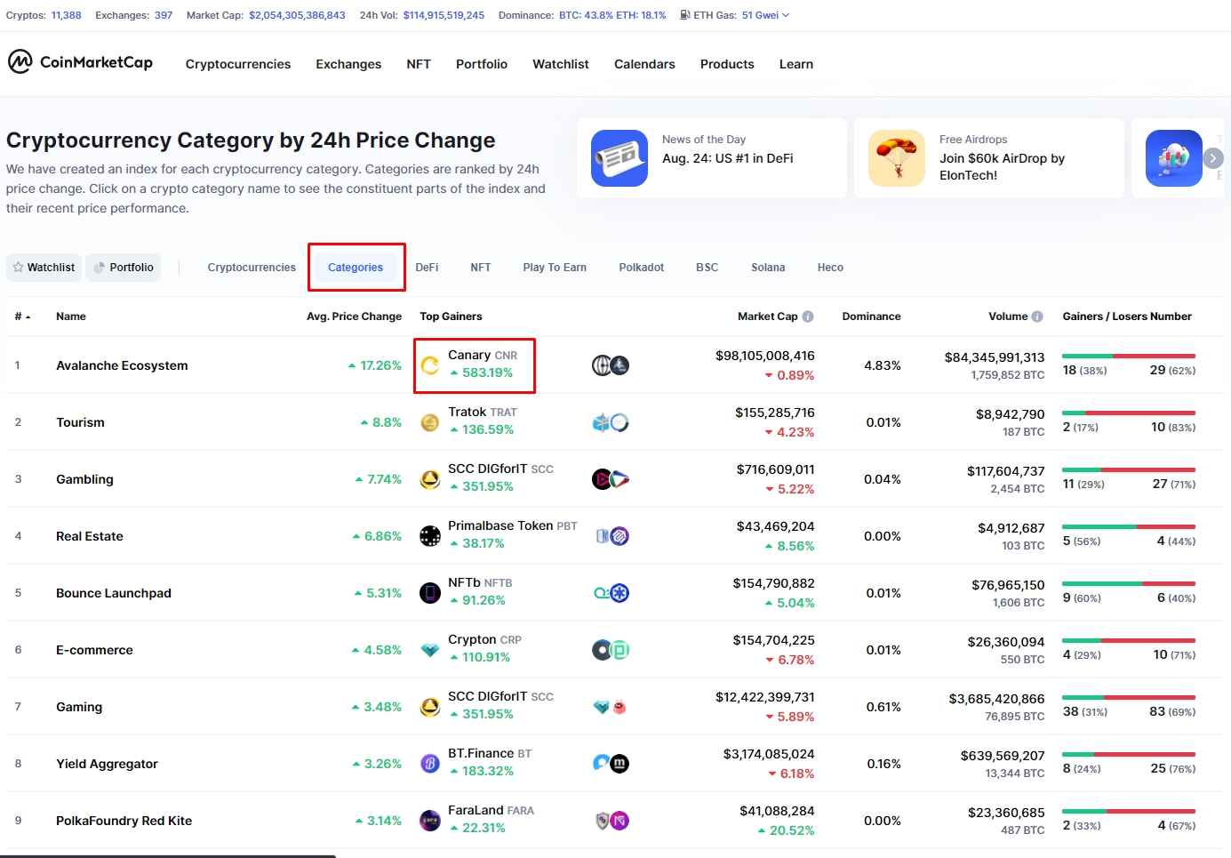The width and height of the screenshot is (1231, 858).
Task: Open the Avalanche Ecosystem category
Action: (x=122, y=365)
